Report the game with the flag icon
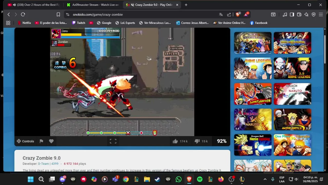The height and width of the screenshot is (185, 328). (41, 141)
